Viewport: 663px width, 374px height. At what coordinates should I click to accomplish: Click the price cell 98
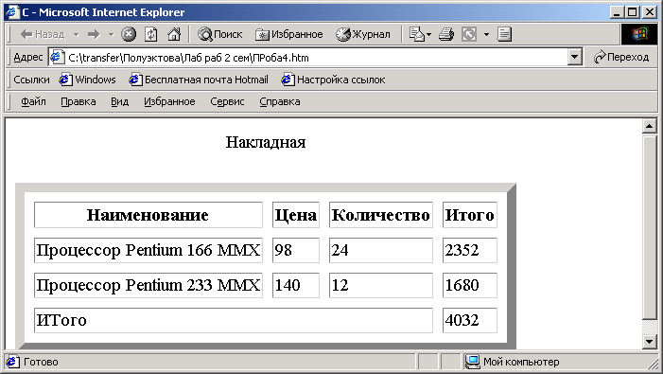295,250
